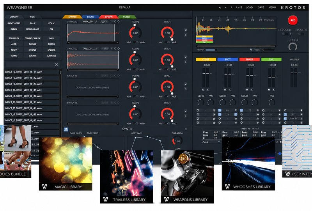Click the synth DURATION knob
The height and width of the screenshot is (211, 312).
pyautogui.click(x=177, y=141)
